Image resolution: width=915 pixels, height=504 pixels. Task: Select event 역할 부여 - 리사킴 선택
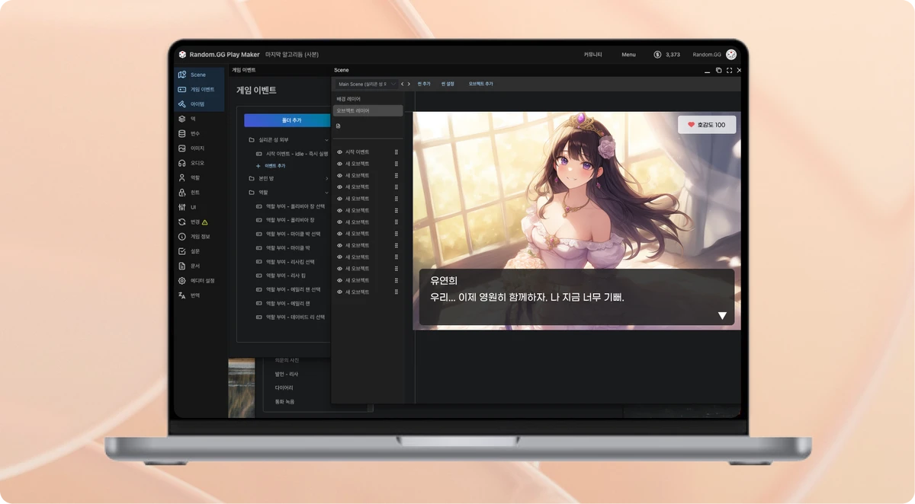coord(285,261)
